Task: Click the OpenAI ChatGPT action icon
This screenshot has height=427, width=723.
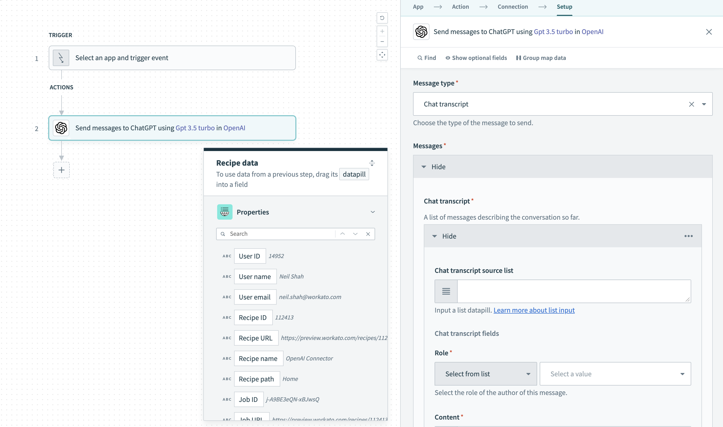Action: [62, 127]
